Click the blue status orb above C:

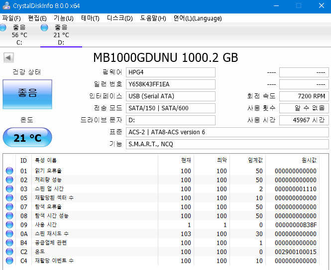point(3,27)
